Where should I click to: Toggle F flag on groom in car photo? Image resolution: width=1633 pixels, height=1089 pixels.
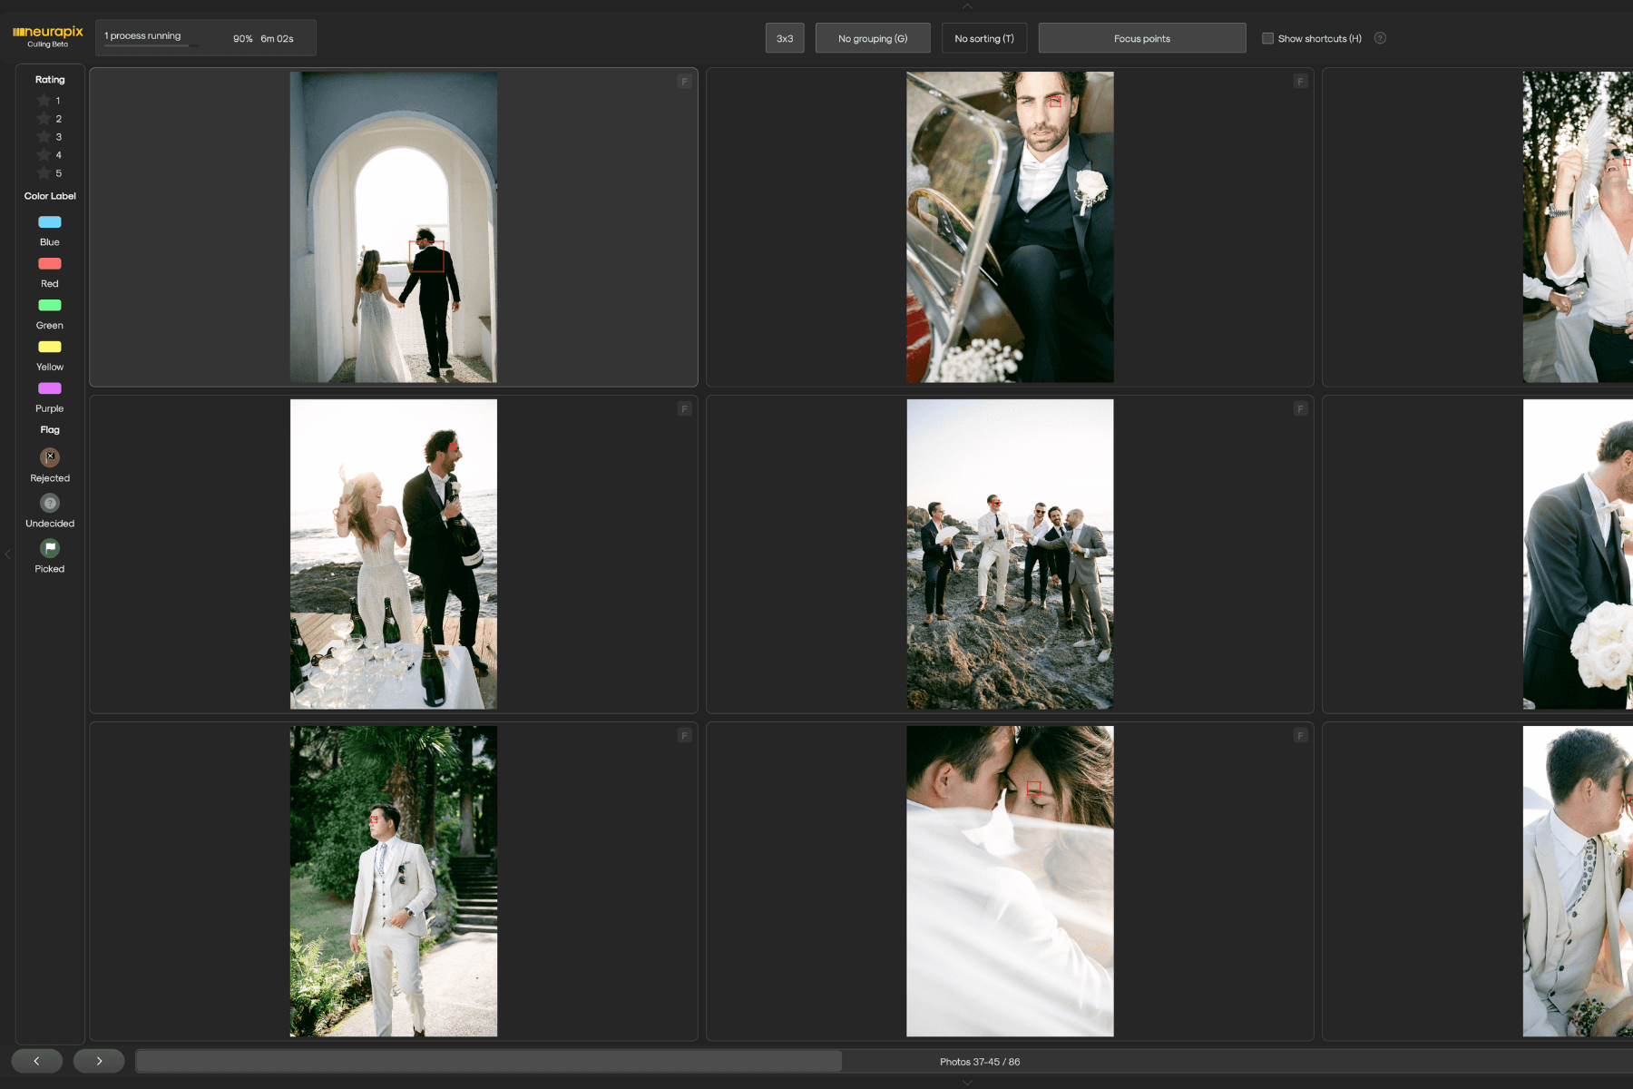click(1300, 82)
